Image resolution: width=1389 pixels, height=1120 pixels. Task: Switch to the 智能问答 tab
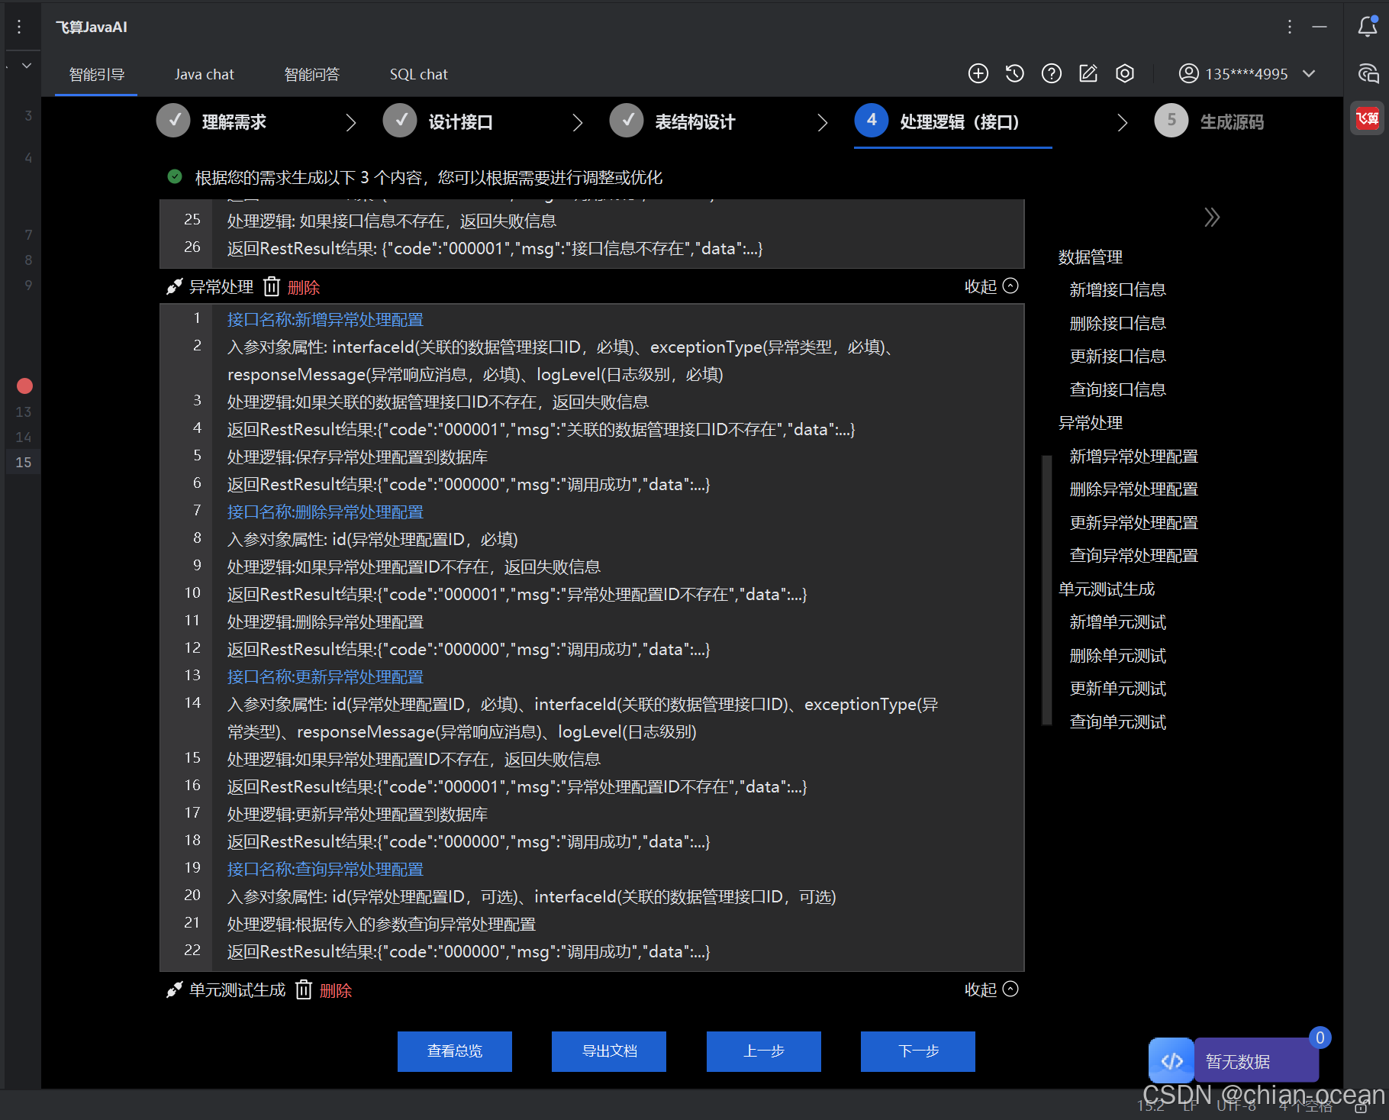[311, 74]
